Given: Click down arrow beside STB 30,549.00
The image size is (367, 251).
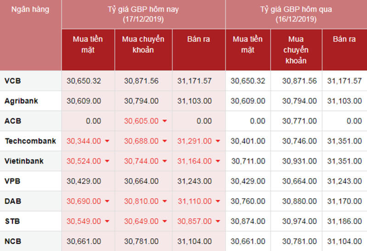Looking at the screenshot, I should pos(107,222).
